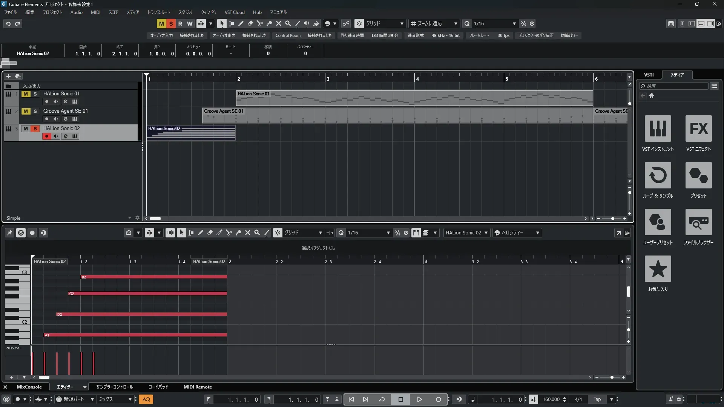This screenshot has width=724, height=407.
Task: Switch to the VSTi tab
Action: tap(649, 75)
